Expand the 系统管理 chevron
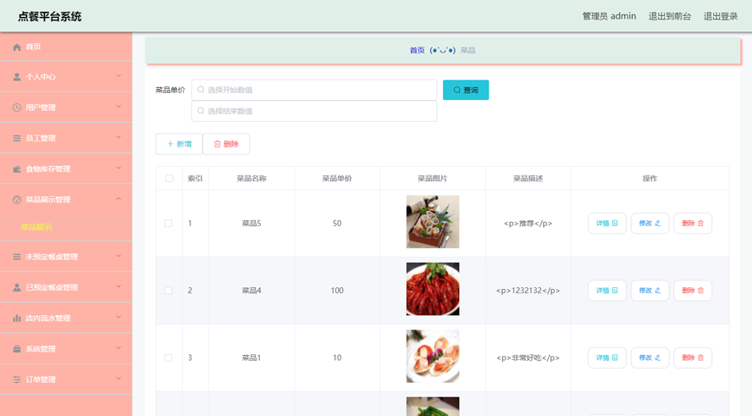752x416 pixels. point(119,348)
